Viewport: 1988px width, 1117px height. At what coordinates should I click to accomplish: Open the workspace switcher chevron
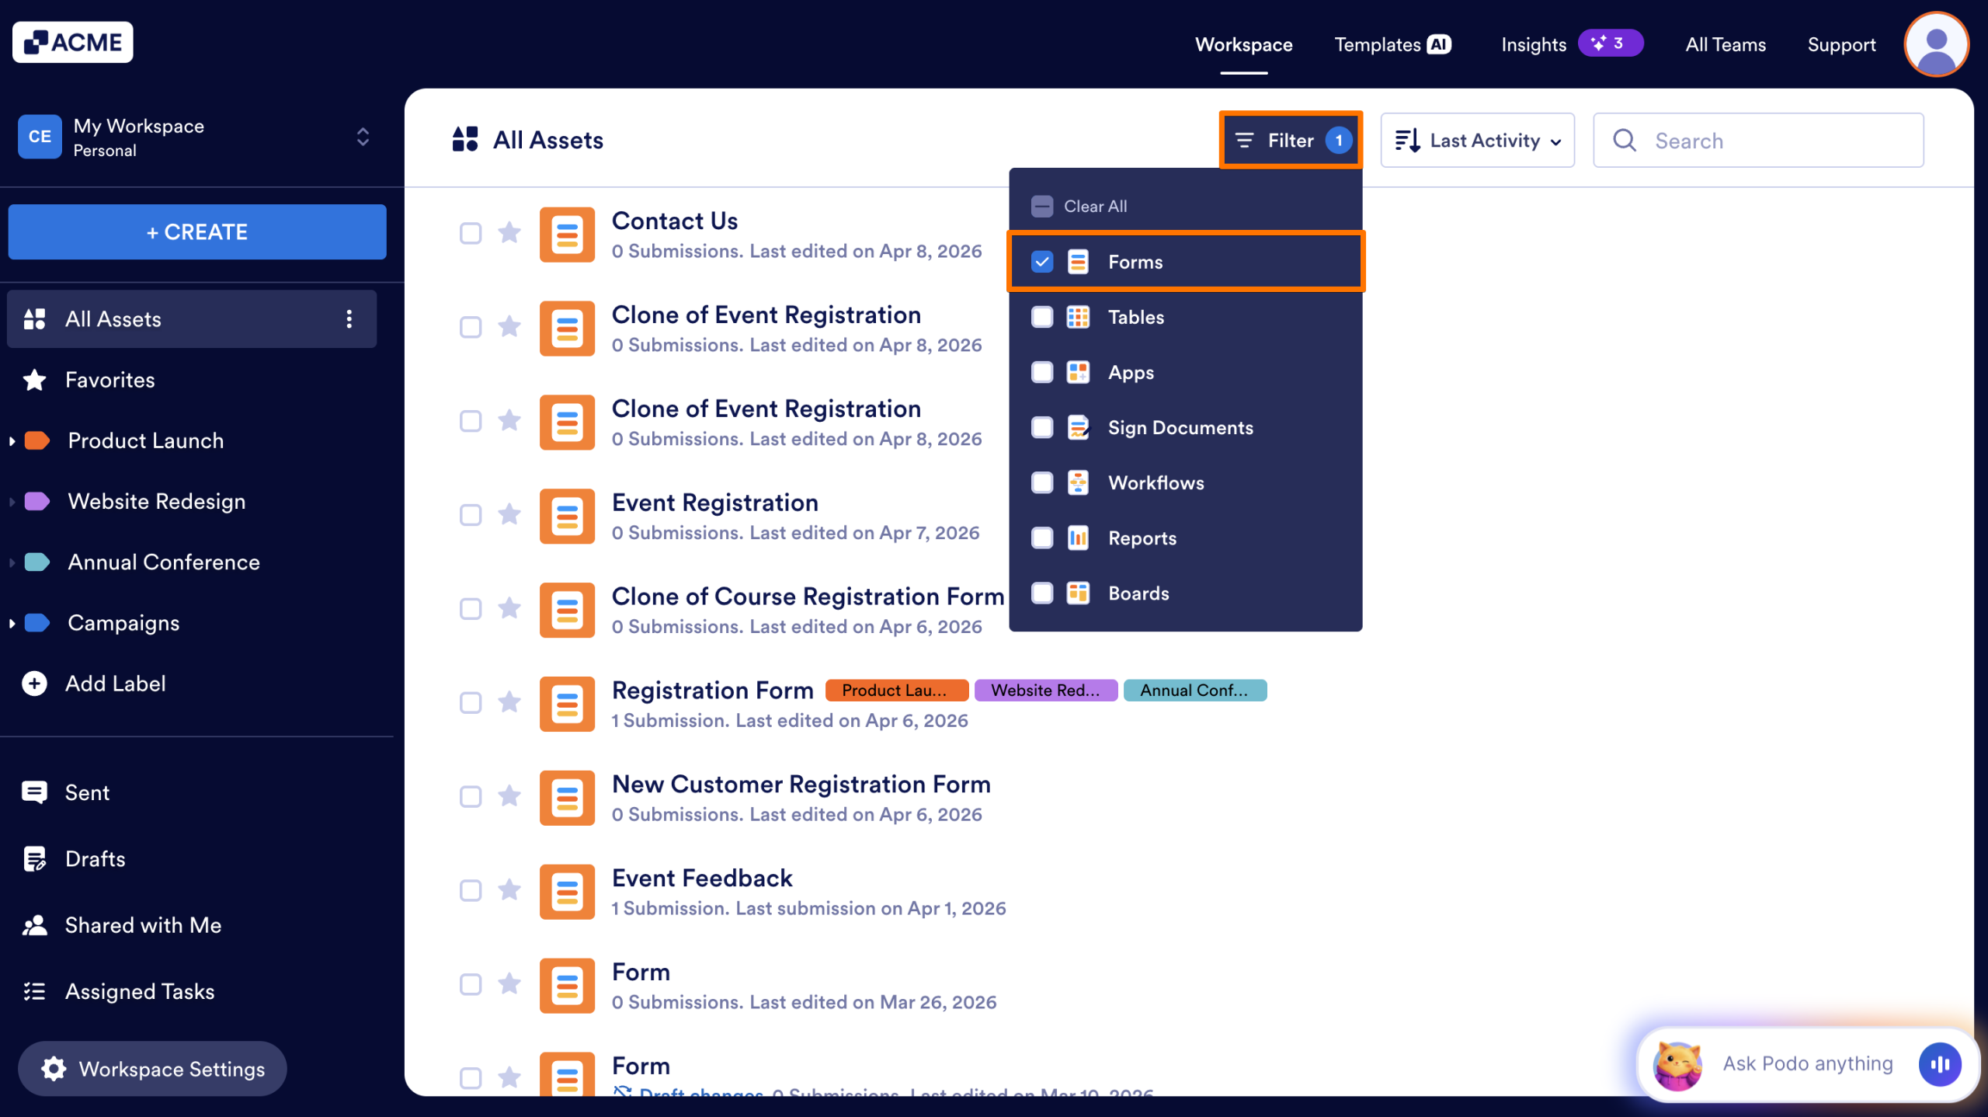[x=363, y=137]
